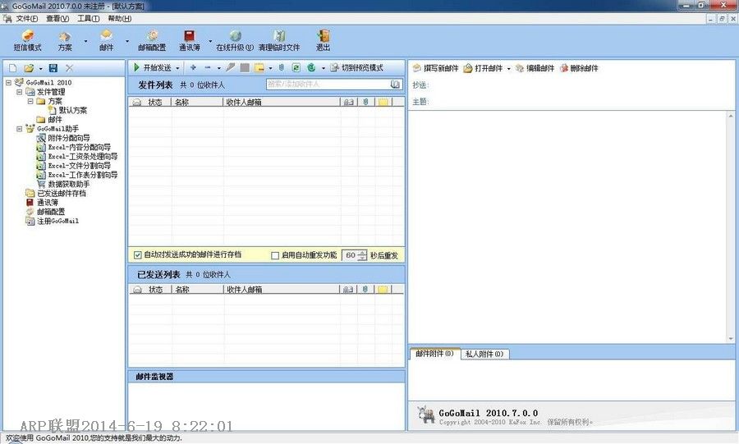Click 切到预览模式 button

click(357, 68)
